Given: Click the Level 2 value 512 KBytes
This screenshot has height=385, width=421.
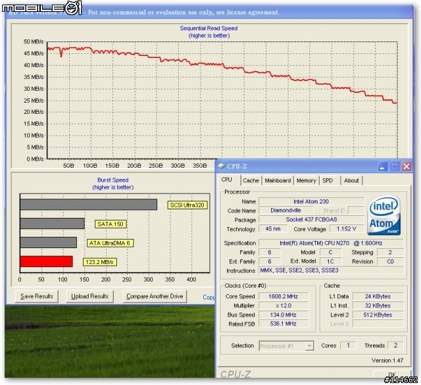Looking at the screenshot, I should pos(378,315).
